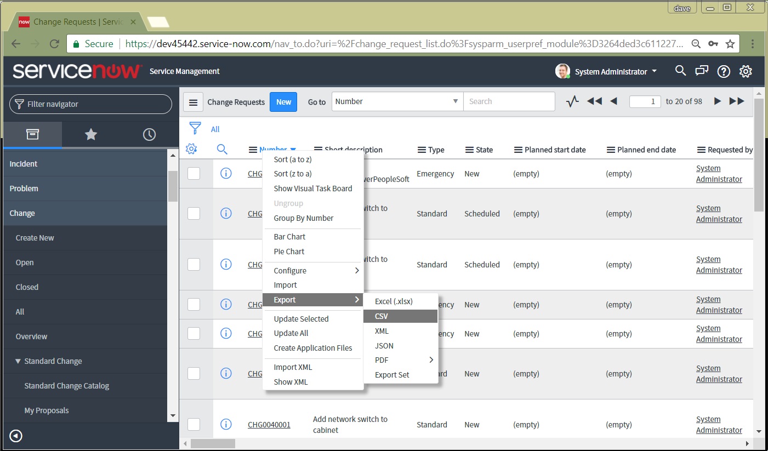Collapse the Standard Change section

[18, 361]
